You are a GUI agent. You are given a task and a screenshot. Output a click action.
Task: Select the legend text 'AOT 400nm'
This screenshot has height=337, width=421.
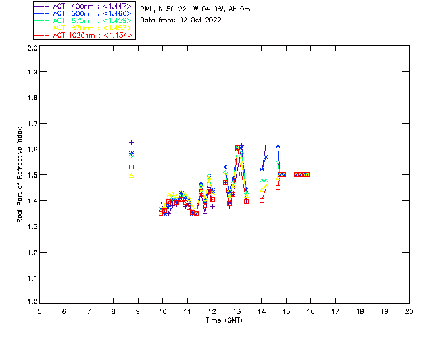point(73,6)
